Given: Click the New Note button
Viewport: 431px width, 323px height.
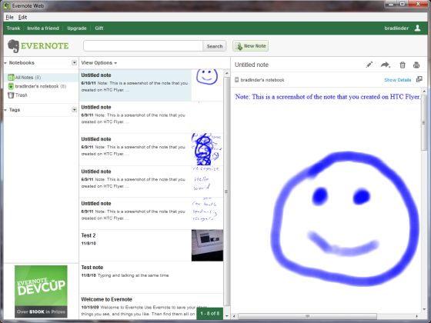Looking at the screenshot, I should (250, 46).
